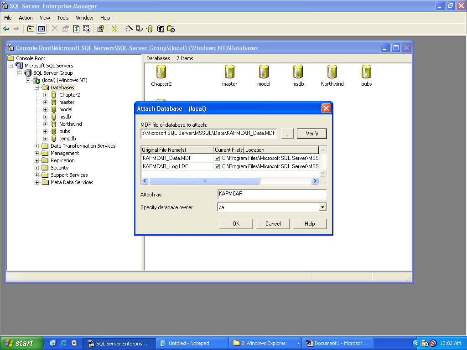Click the Northwind database icon
Screen dimensions: 467x350
(332, 72)
